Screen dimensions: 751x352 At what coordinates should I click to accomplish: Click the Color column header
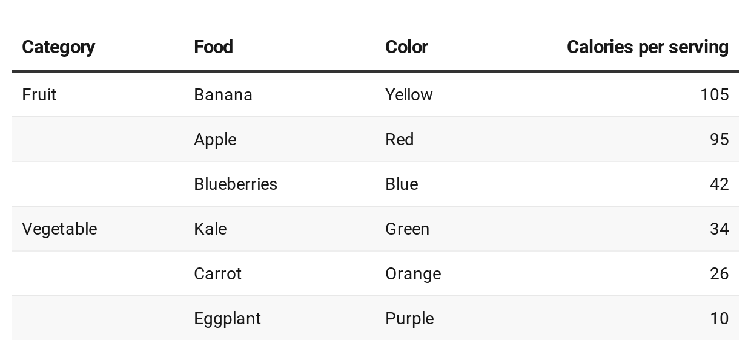click(406, 47)
